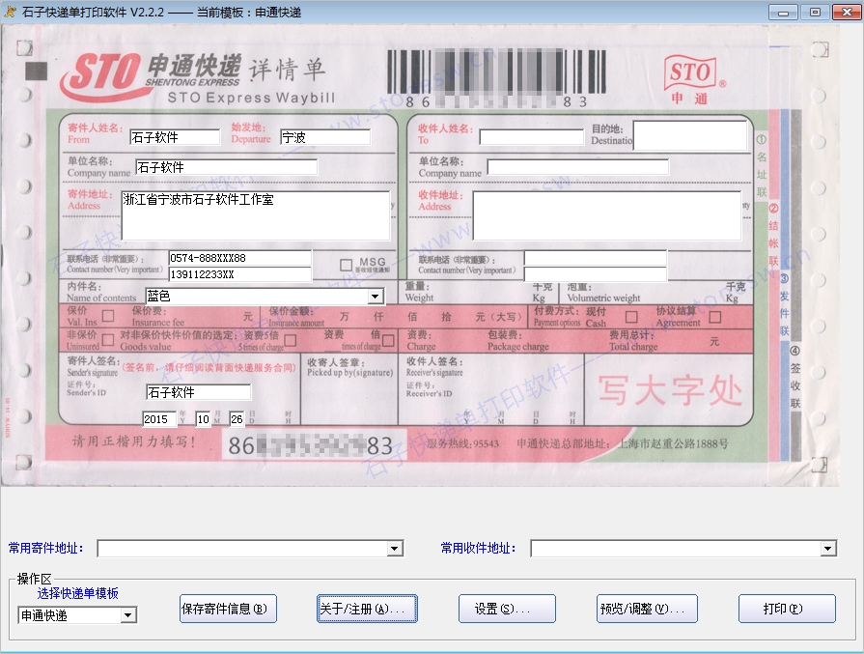Open the 关于/注册(A)... dialog
The width and height of the screenshot is (864, 654).
367,609
